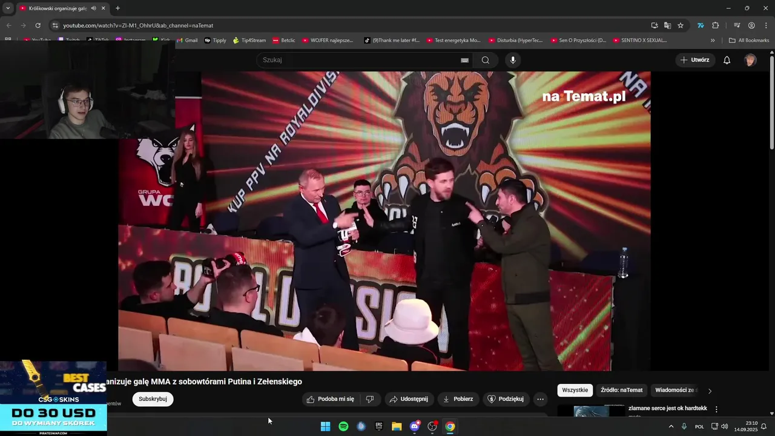Open the YouTube account avatar menu
Screen dimensions: 775x436
[750, 60]
